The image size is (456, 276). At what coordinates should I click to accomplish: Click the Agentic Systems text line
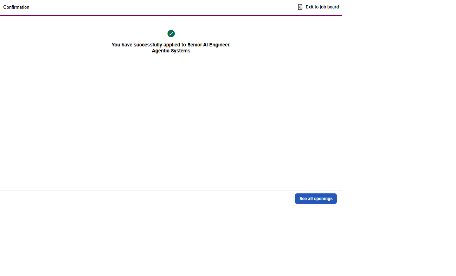pos(171,51)
